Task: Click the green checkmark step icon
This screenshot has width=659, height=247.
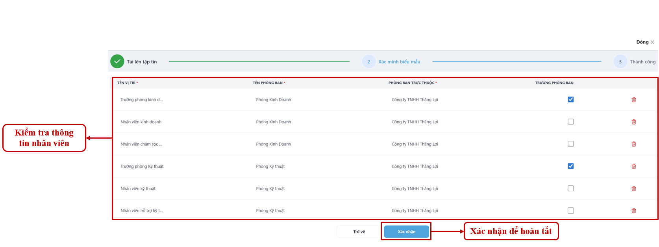Action: point(117,62)
